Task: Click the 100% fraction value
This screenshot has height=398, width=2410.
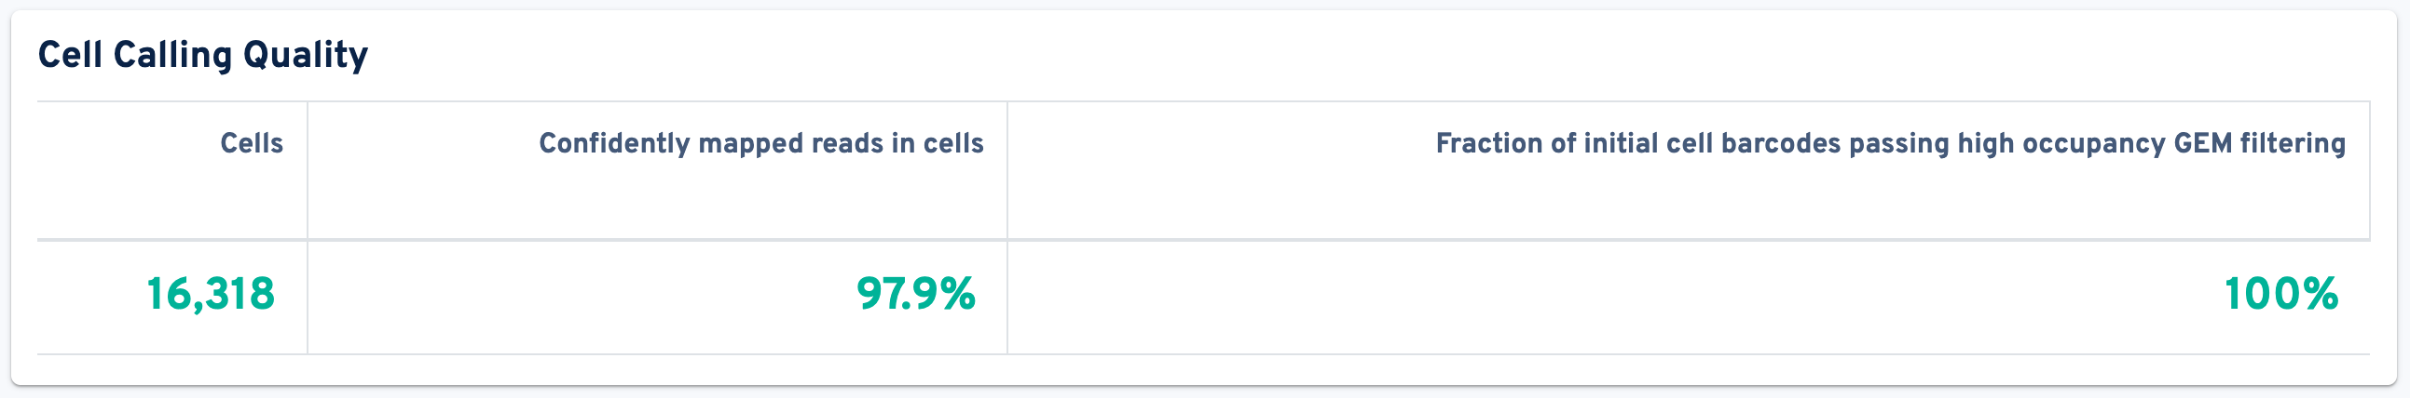Action: (x=2280, y=294)
